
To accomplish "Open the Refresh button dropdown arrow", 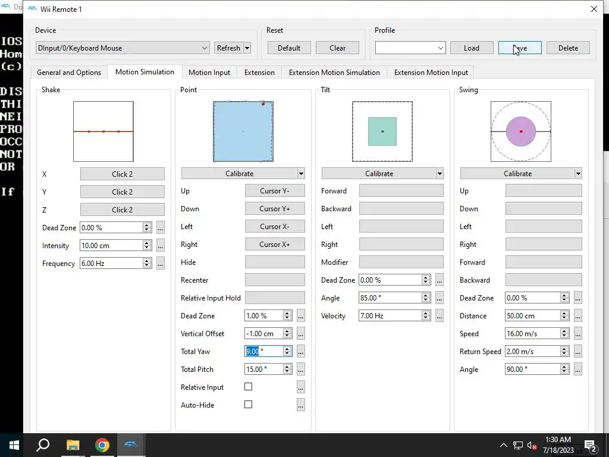I will (247, 48).
